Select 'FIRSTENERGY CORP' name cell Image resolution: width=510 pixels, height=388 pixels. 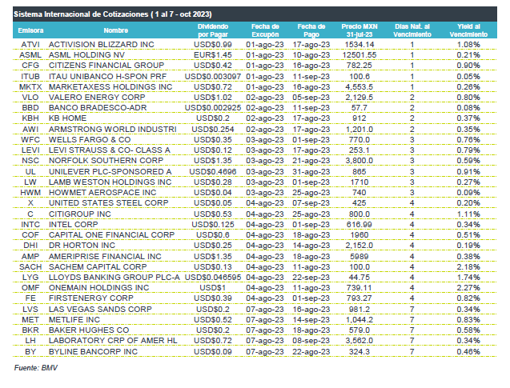[x=90, y=298]
